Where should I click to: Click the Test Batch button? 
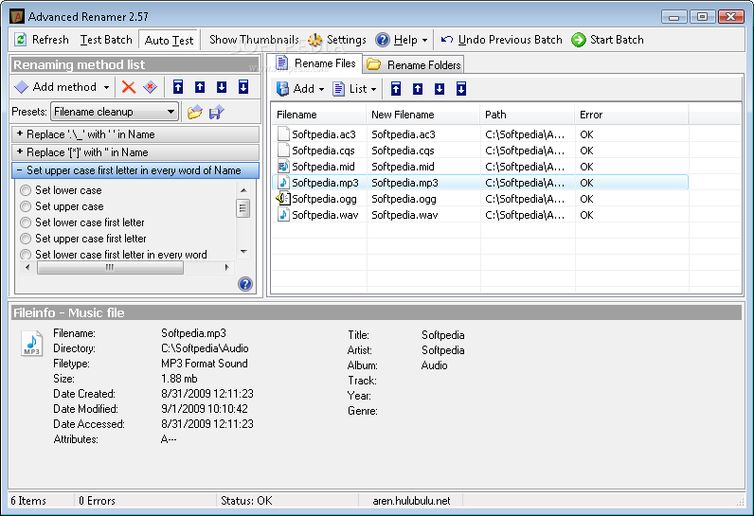click(x=106, y=40)
